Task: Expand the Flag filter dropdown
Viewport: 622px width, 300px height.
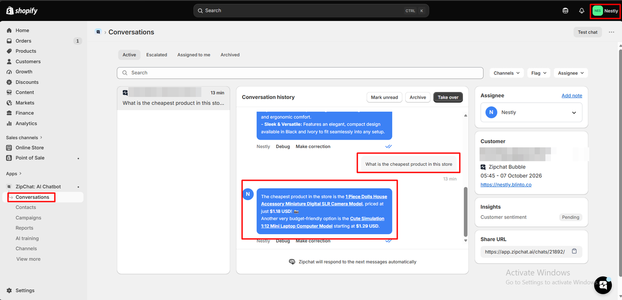Action: point(539,73)
